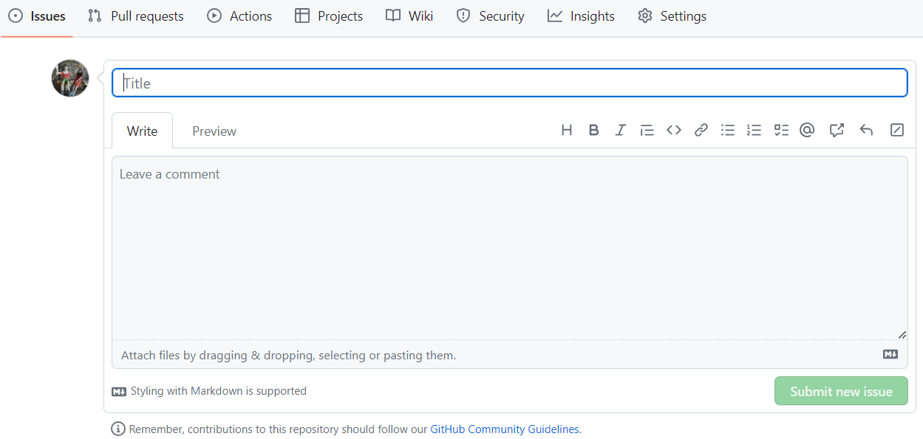Insert a task list
This screenshot has width=923, height=439.
pyautogui.click(x=781, y=131)
